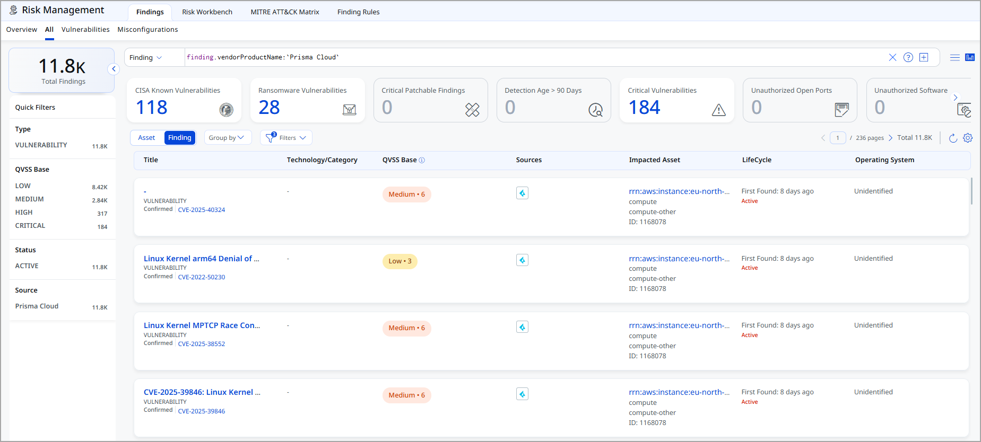This screenshot has height=442, width=981.
Task: Open the CVE-2025-40324 link
Action: [x=201, y=210]
